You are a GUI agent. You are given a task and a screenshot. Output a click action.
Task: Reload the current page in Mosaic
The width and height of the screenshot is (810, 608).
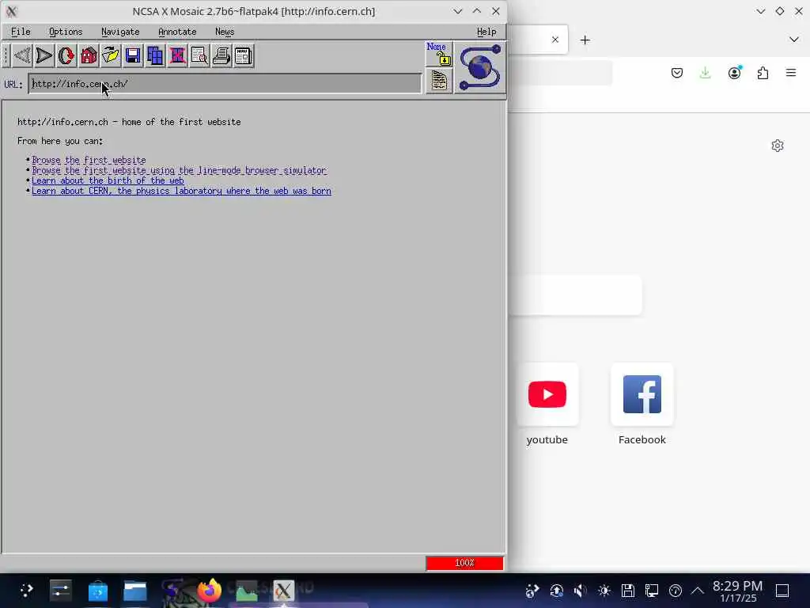click(66, 55)
